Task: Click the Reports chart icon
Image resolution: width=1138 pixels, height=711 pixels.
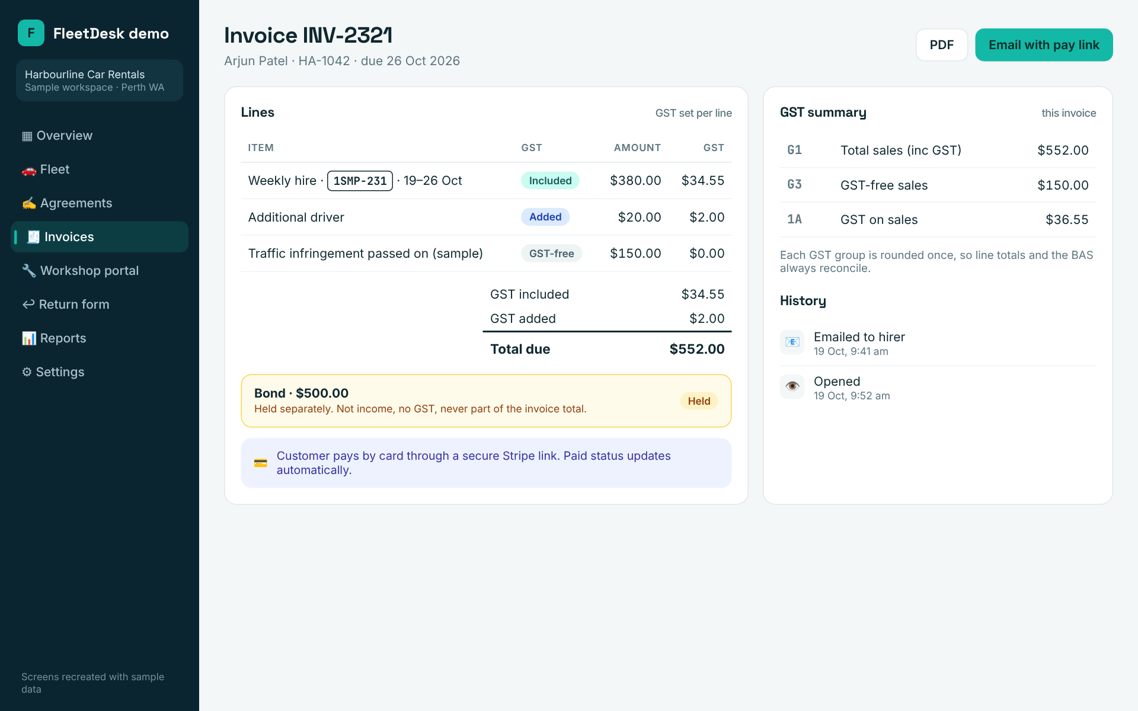Action: tap(28, 338)
